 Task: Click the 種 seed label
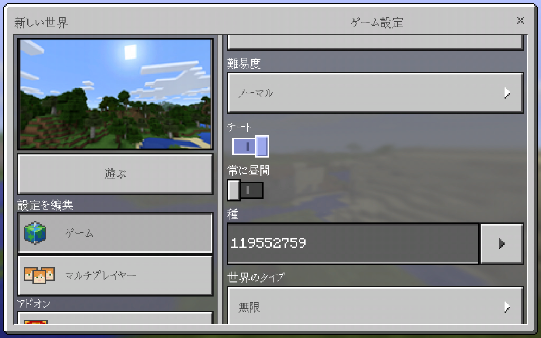[x=233, y=214]
